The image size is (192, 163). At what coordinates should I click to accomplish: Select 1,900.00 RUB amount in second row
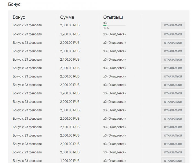pos(70,34)
